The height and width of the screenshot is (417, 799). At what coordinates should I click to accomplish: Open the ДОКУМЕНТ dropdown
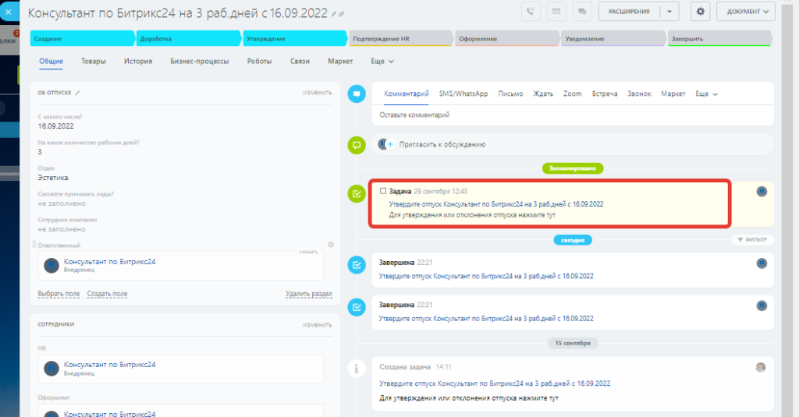tap(746, 11)
